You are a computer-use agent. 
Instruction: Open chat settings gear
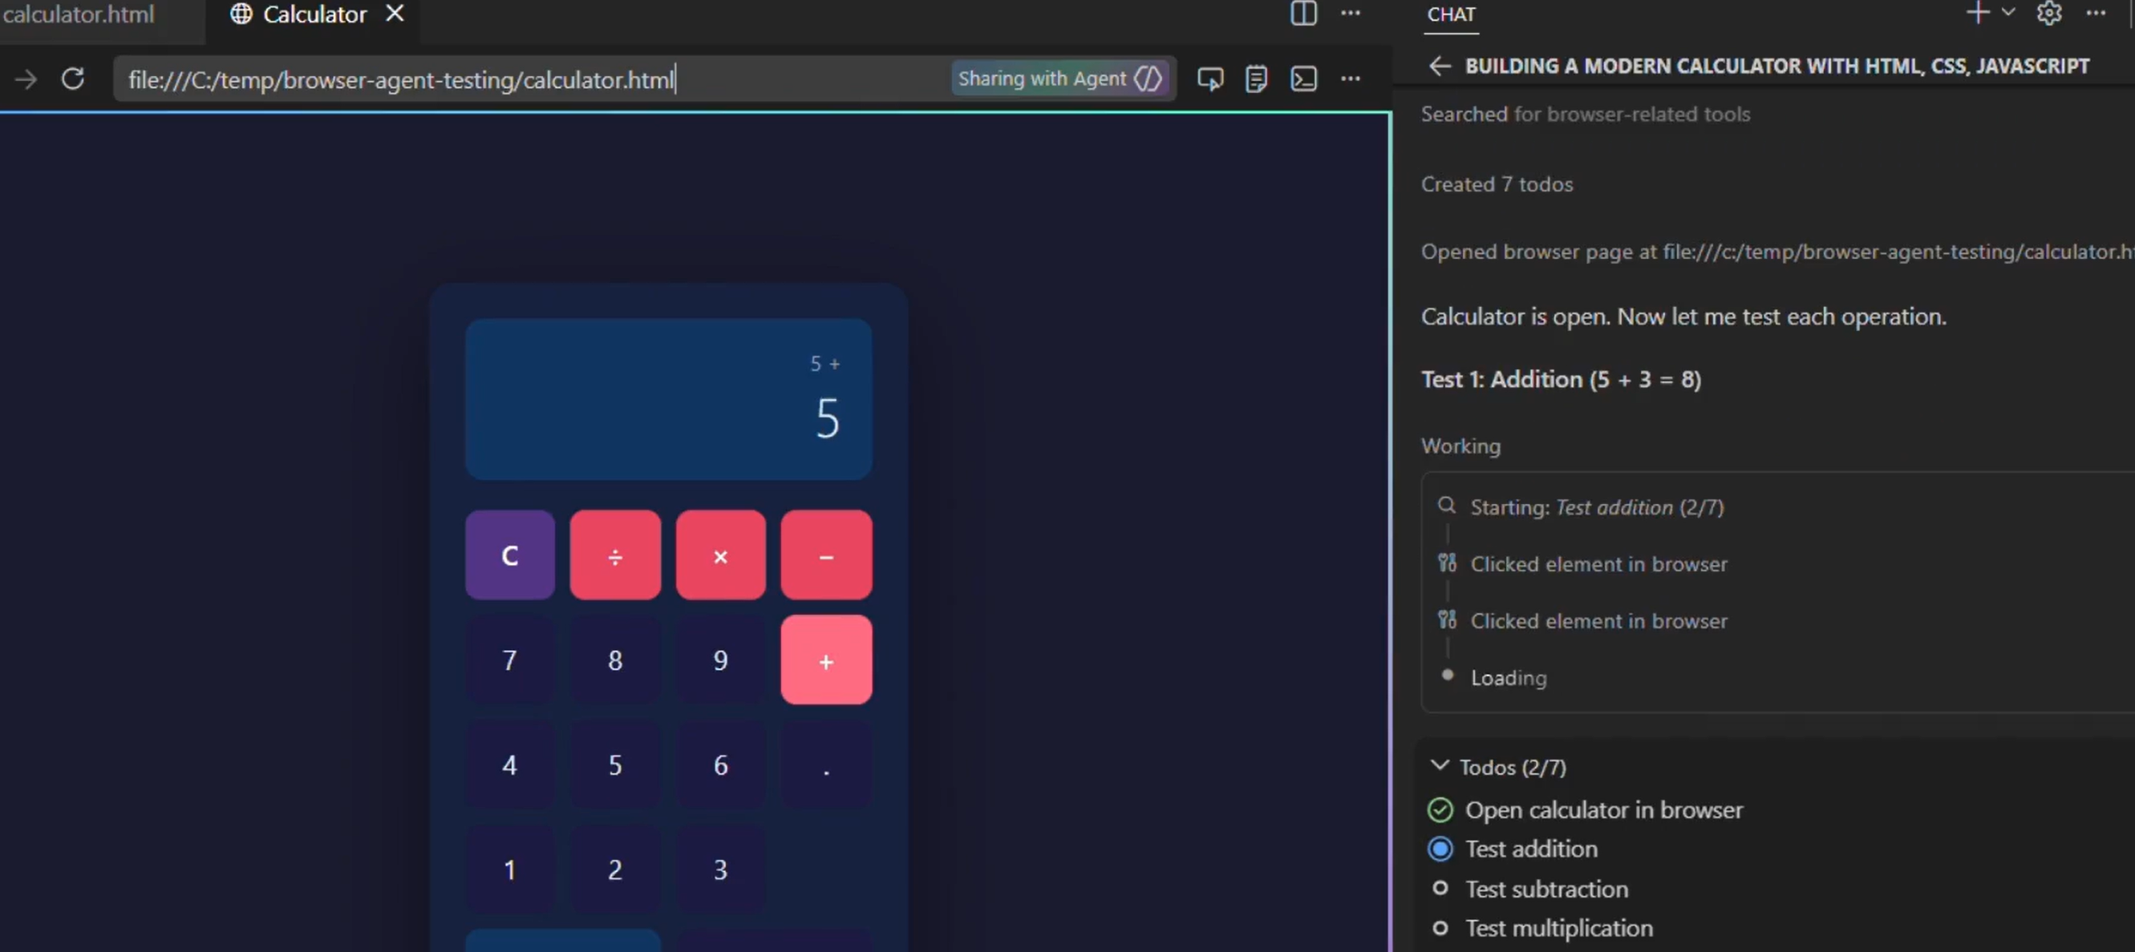click(2049, 14)
